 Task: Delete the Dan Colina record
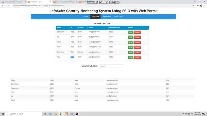[x=137, y=32]
